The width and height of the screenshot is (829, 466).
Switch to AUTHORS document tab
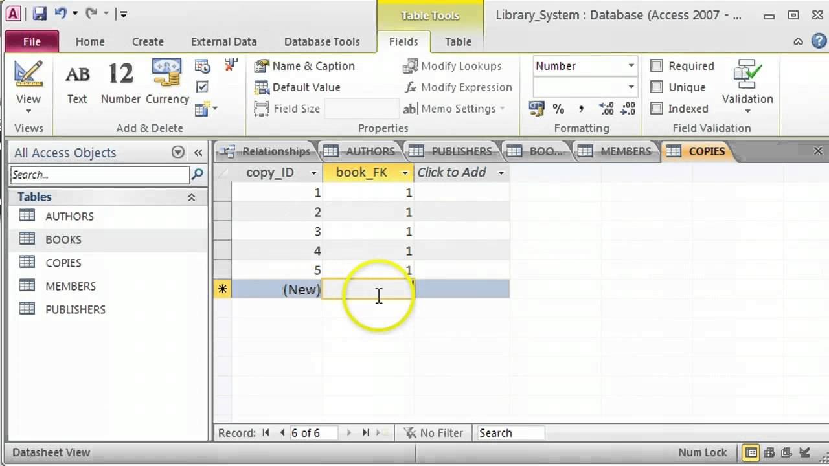click(x=359, y=151)
